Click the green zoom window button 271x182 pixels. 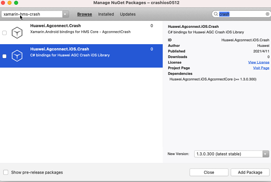pos(16,3)
